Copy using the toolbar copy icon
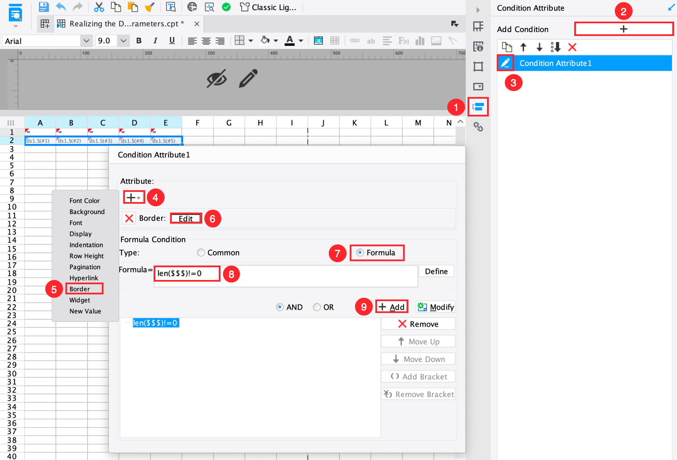Image resolution: width=677 pixels, height=460 pixels. (x=116, y=7)
